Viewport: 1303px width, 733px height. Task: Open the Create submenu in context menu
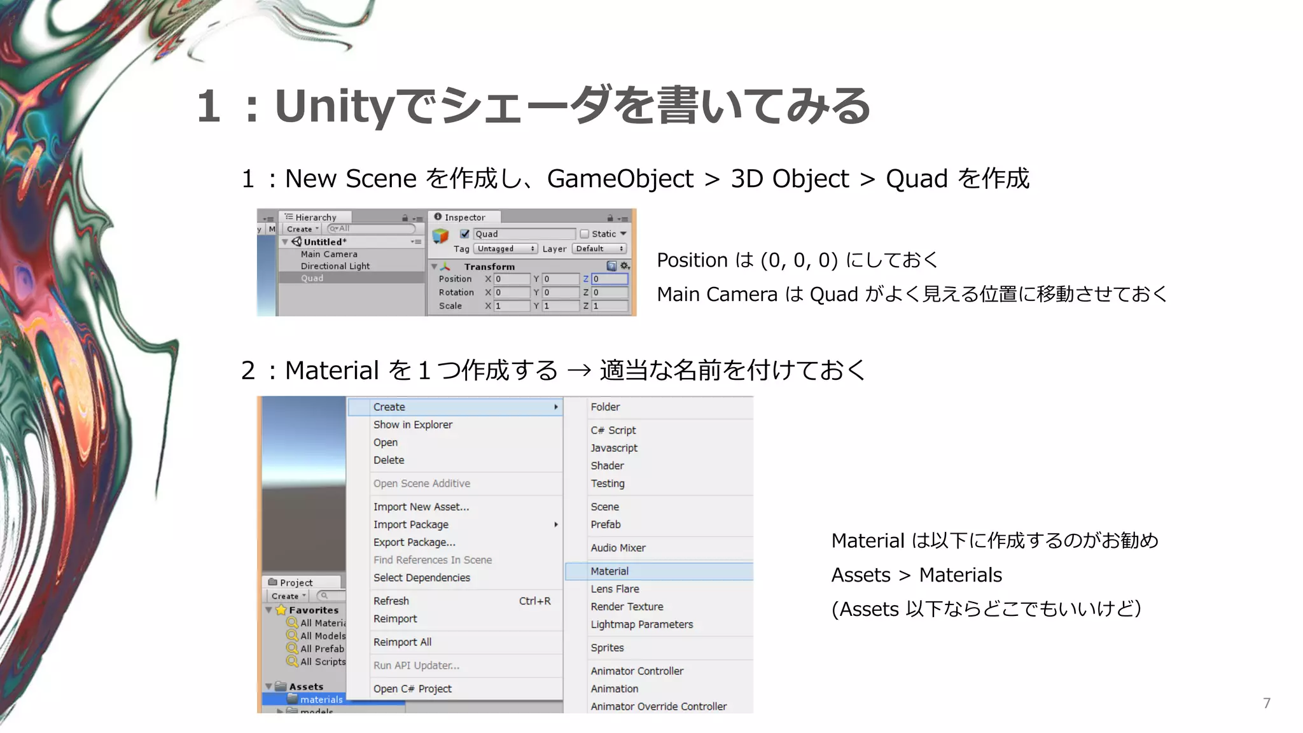coord(456,407)
